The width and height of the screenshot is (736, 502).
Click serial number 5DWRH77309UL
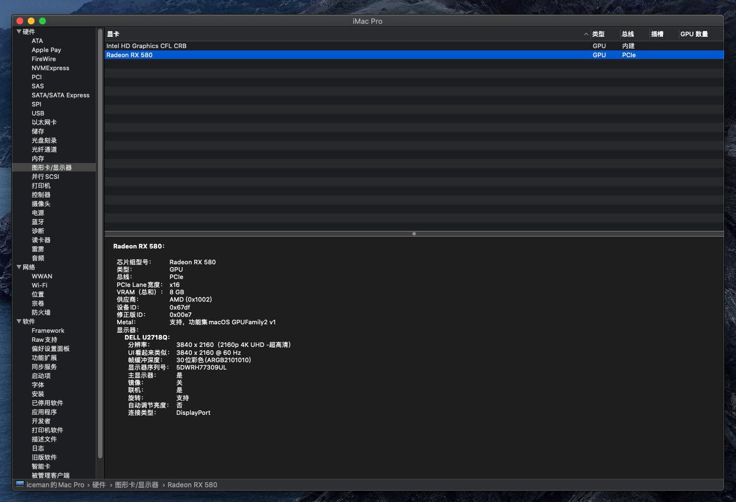pyautogui.click(x=201, y=367)
